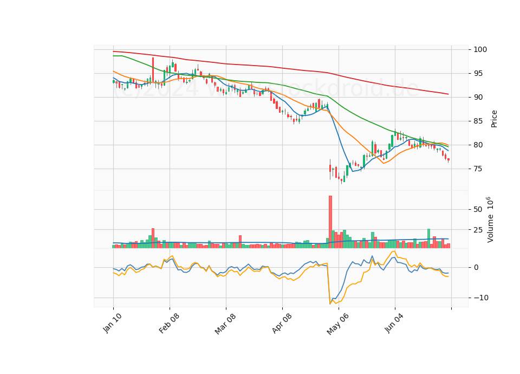Click the 85 price axis label
Viewport: 520px width, 374px height.
478,121
